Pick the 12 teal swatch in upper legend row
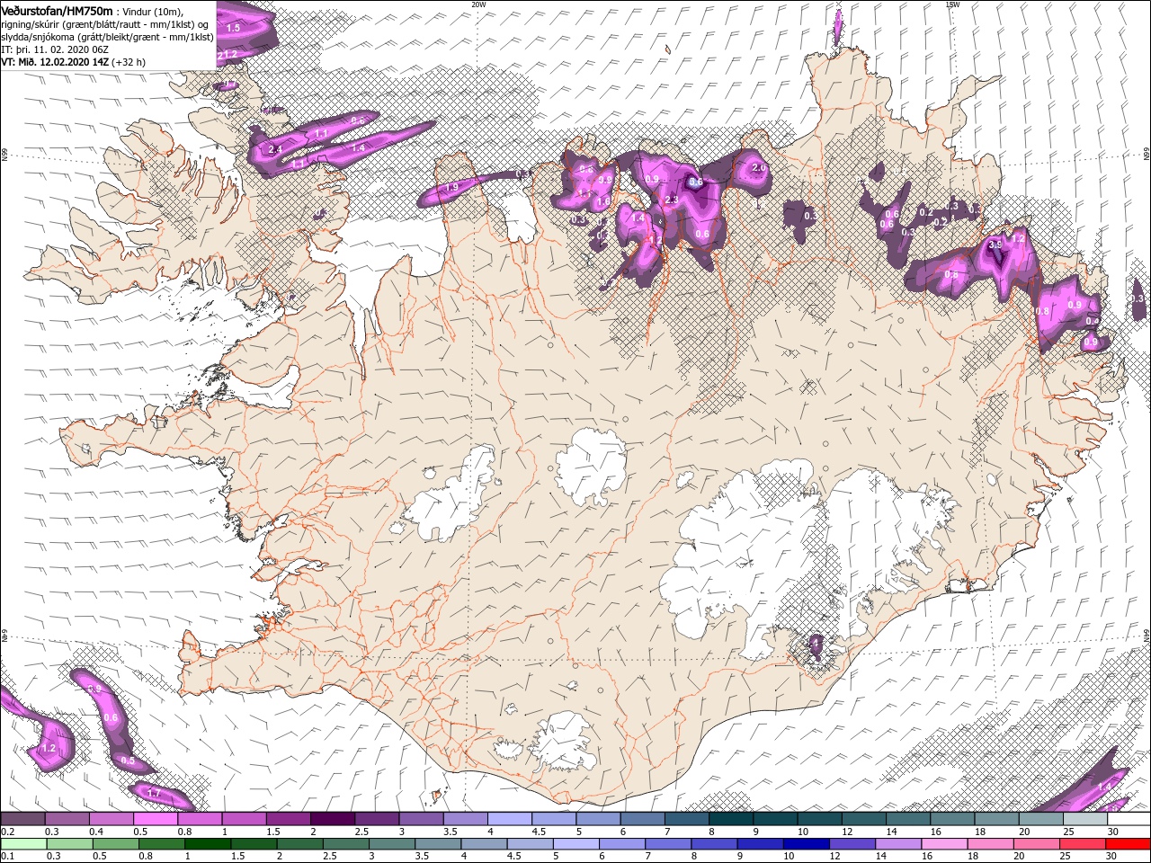This screenshot has width=1151, height=863. point(863,819)
